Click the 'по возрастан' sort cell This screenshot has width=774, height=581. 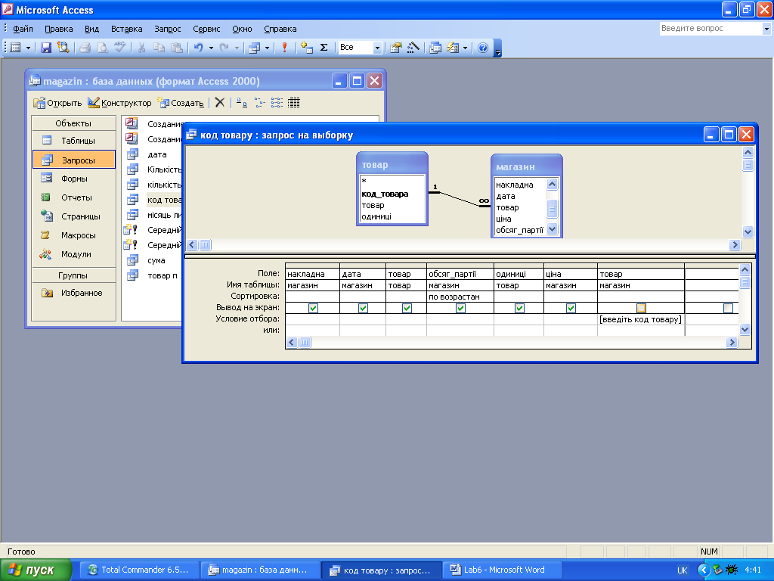[460, 297]
